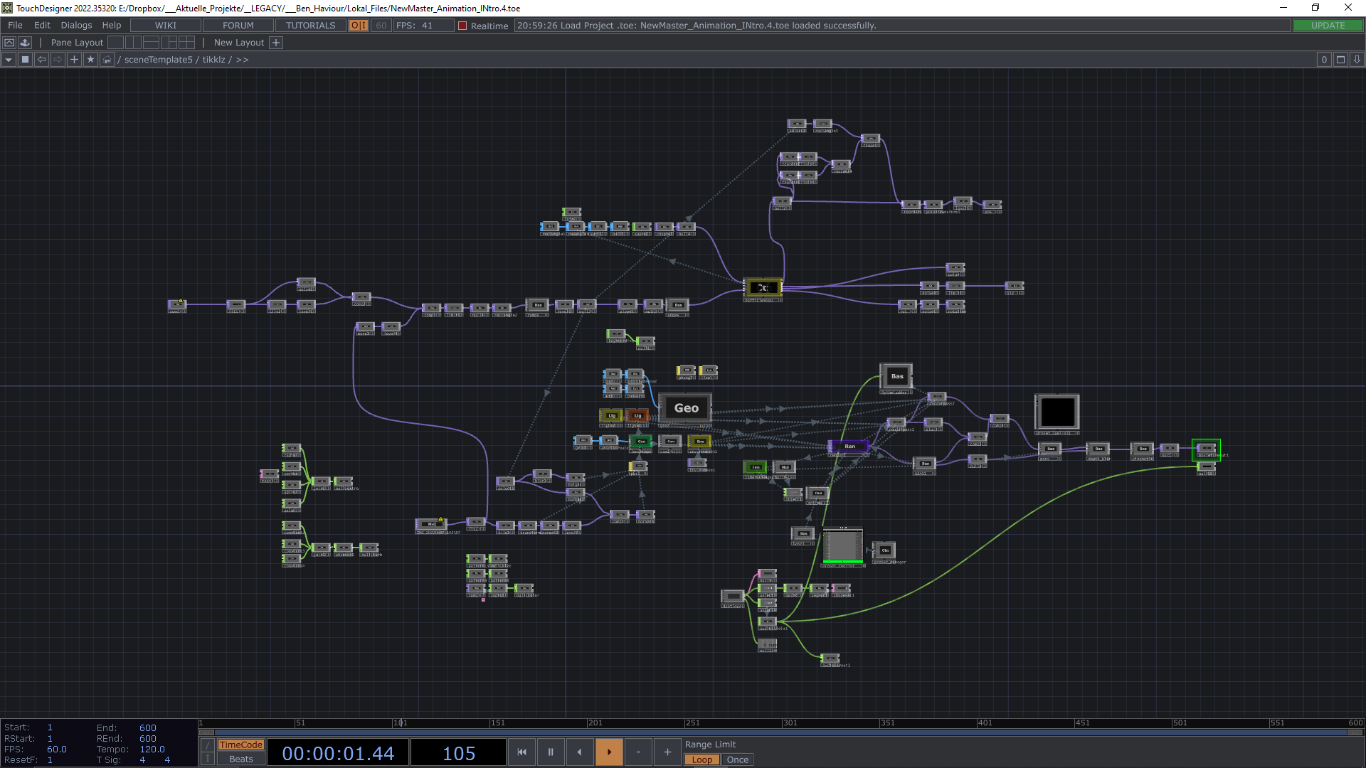The width and height of the screenshot is (1366, 768).
Task: Open the Edit menu
Action: pos(42,25)
